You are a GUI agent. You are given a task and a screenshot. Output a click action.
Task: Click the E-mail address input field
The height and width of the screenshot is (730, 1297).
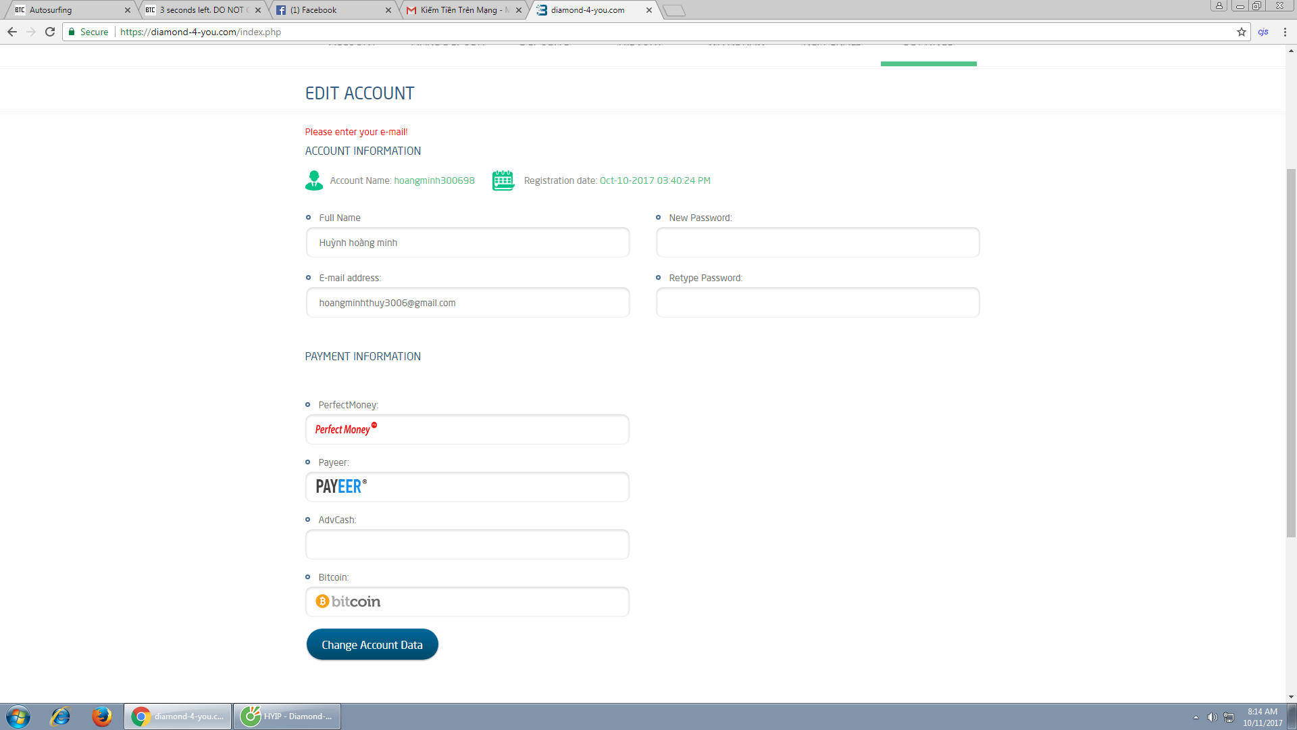click(467, 302)
